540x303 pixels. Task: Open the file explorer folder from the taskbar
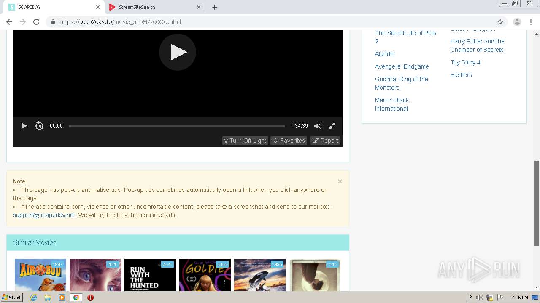click(x=48, y=298)
